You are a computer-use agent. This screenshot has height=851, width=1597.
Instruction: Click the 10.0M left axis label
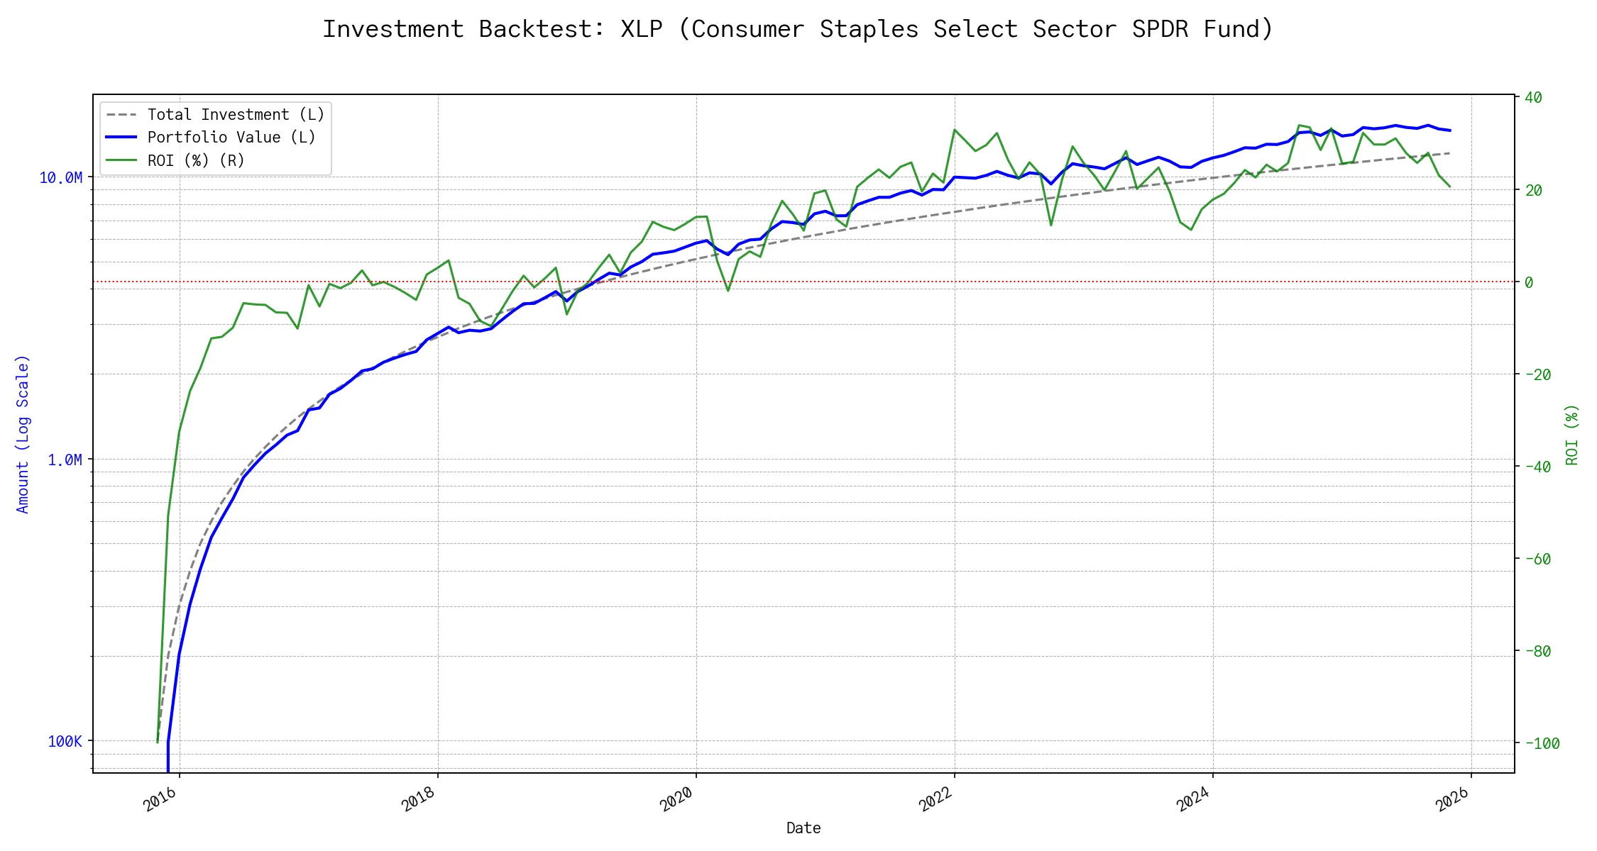click(x=60, y=178)
